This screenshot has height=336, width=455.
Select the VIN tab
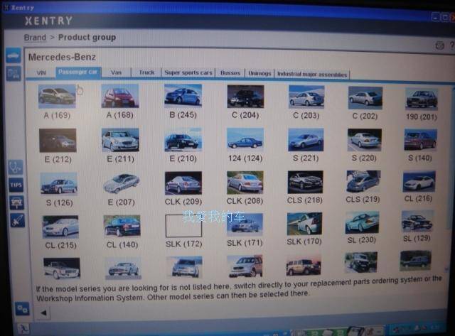pyautogui.click(x=41, y=72)
